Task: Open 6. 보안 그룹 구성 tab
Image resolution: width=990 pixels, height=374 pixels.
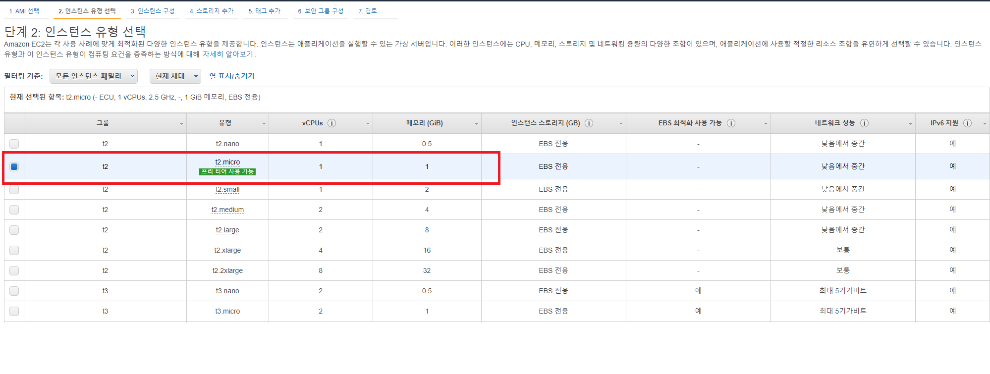Action: point(321,11)
